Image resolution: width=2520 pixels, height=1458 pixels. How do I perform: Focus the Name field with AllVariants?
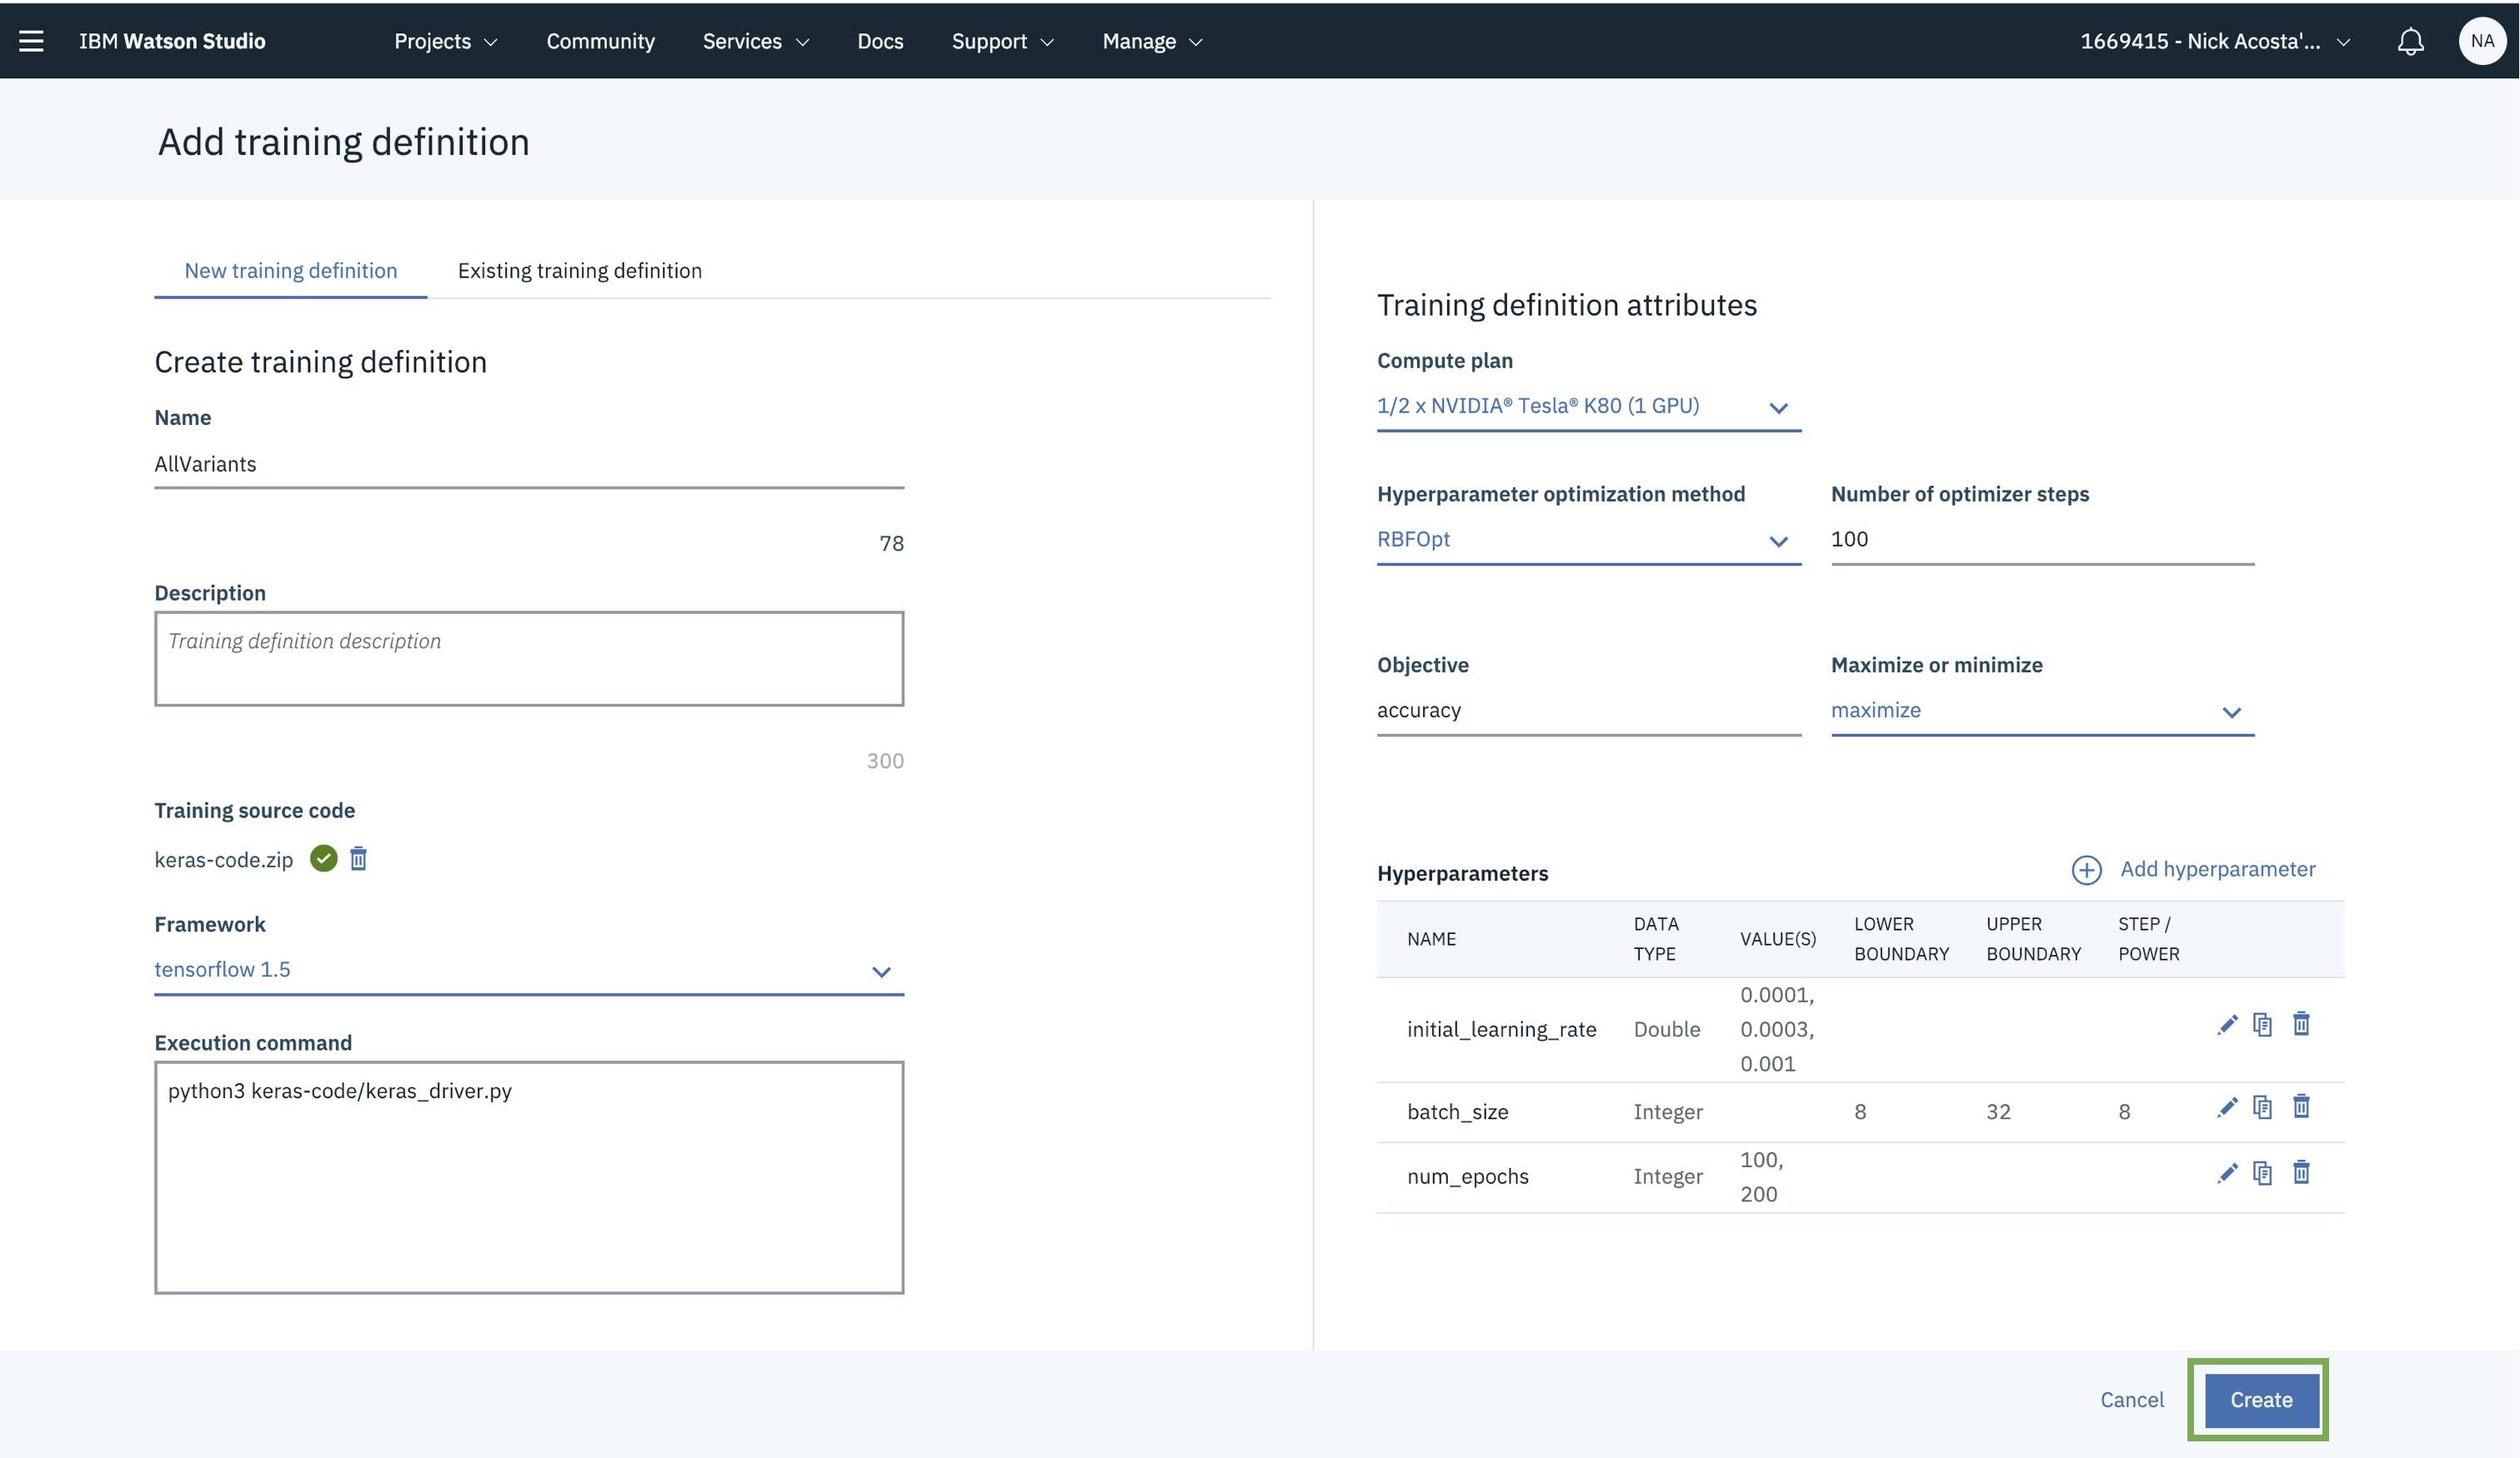coord(529,465)
